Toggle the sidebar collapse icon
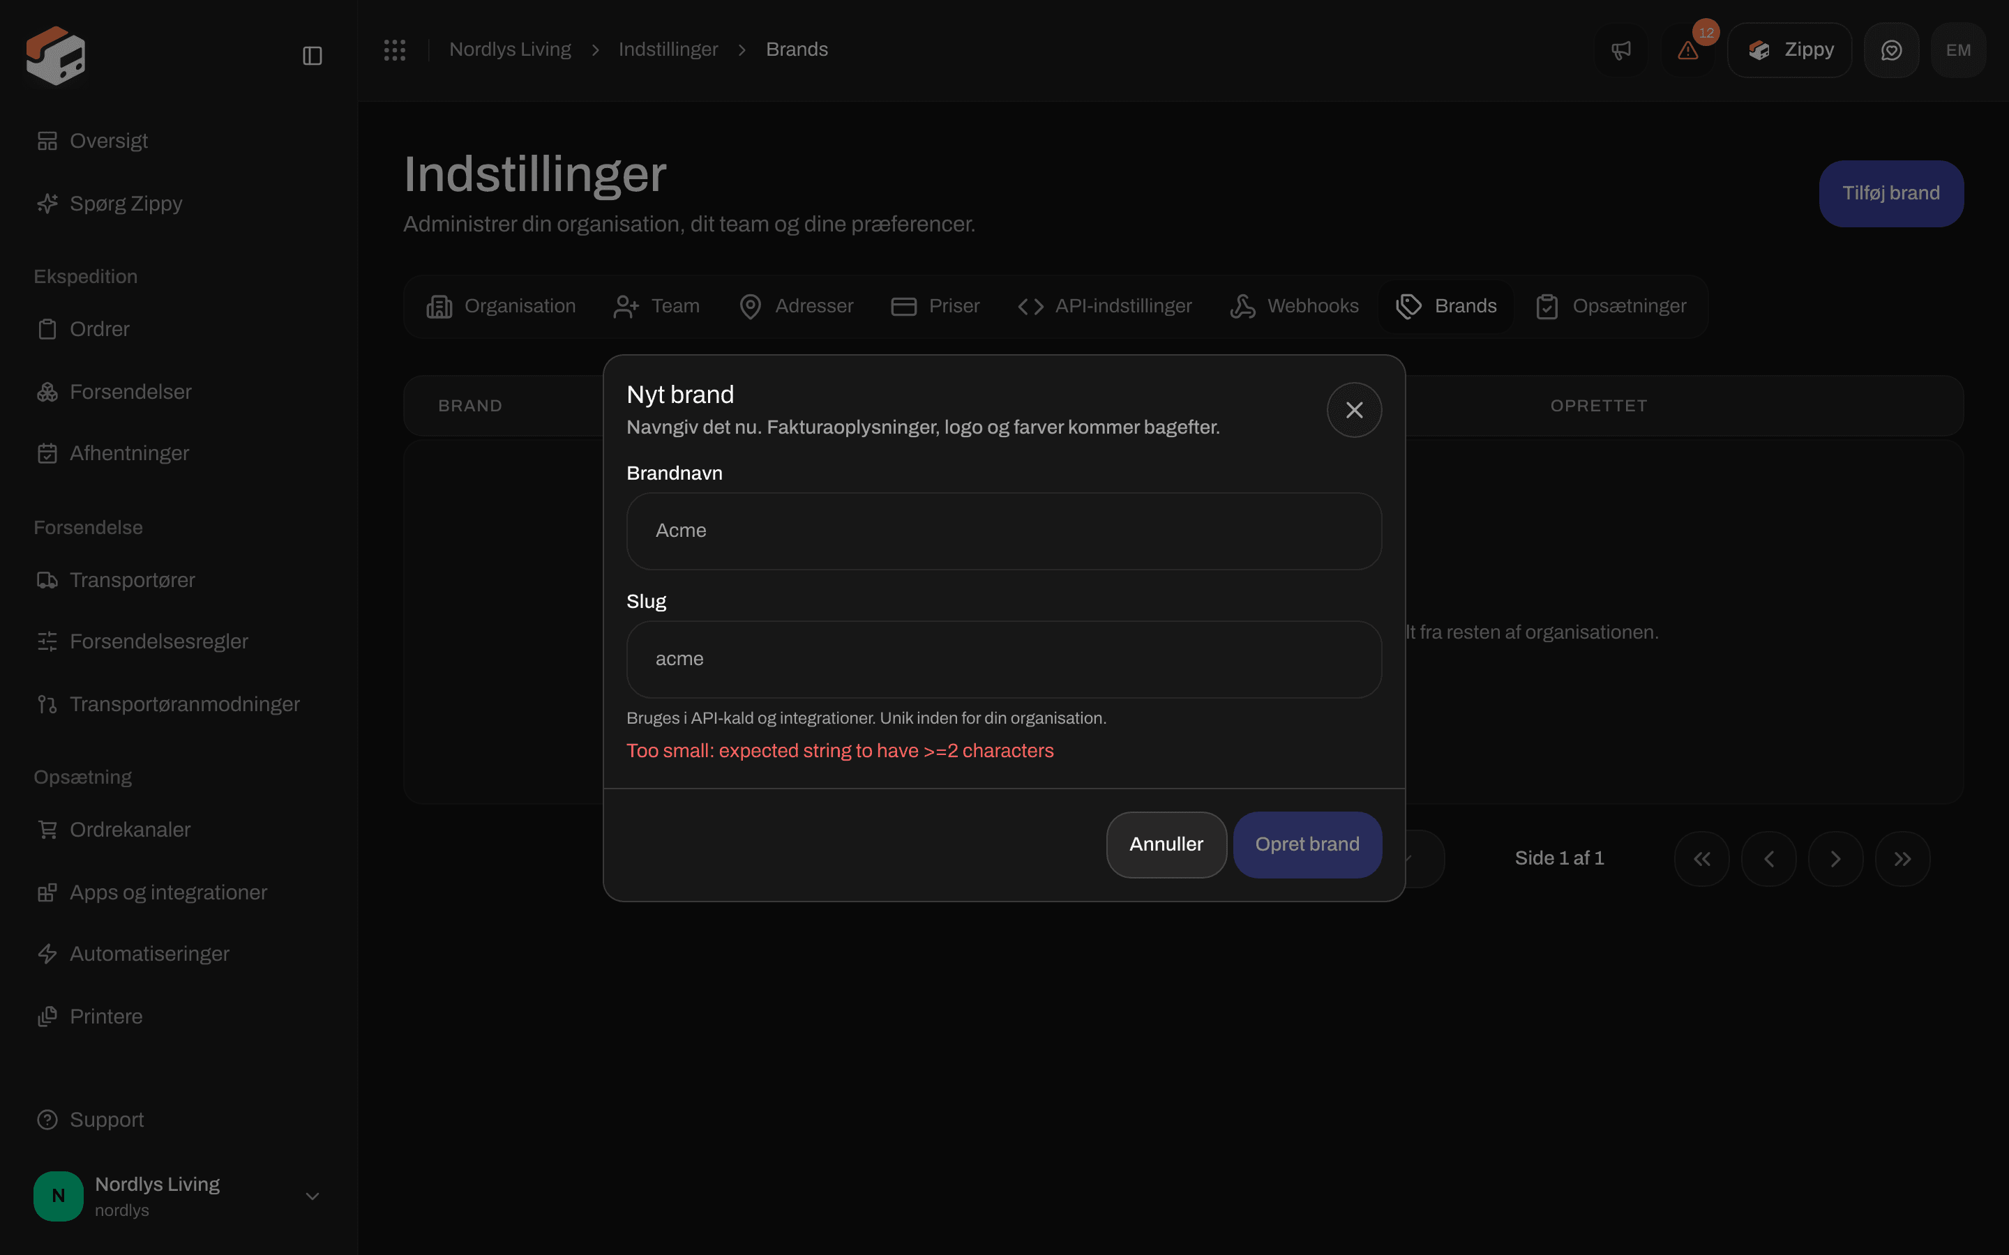Screen dimensions: 2009x1255 click(312, 56)
